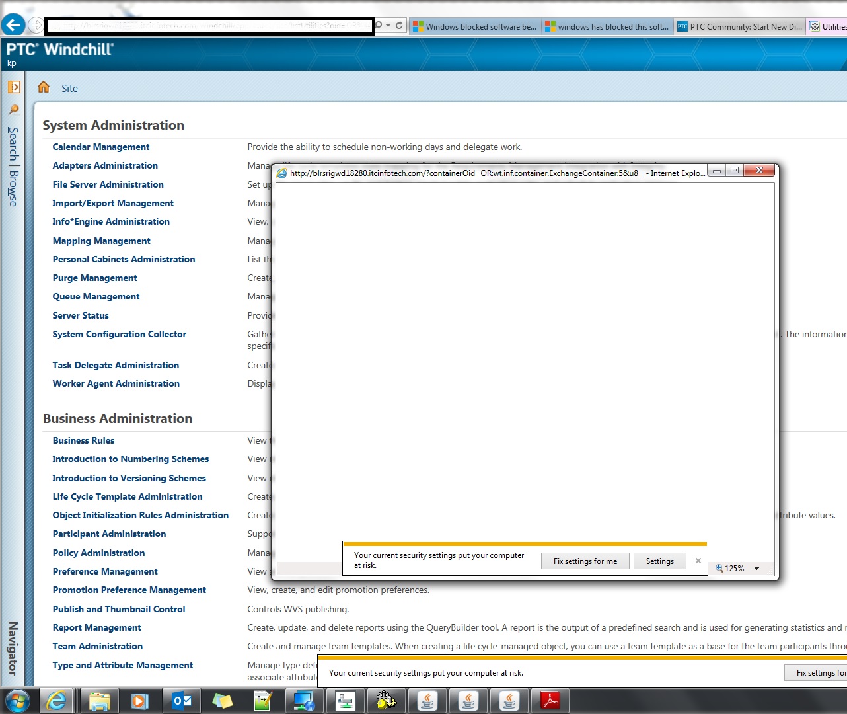Dismiss the popup security warning with X
Viewport: 847px width, 714px height.
698,561
